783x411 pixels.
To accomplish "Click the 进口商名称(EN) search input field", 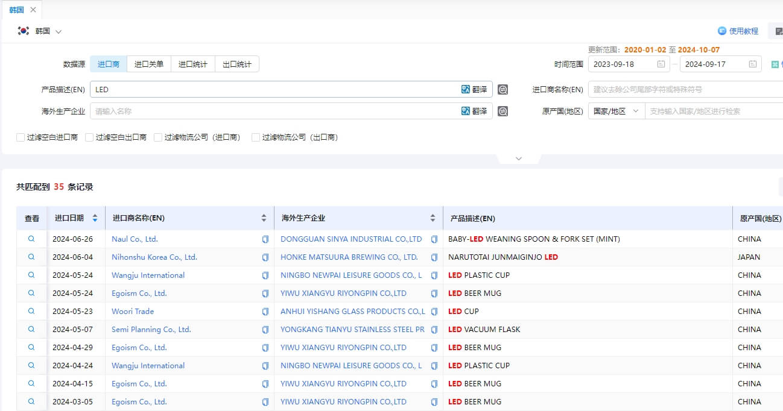I will tap(682, 89).
